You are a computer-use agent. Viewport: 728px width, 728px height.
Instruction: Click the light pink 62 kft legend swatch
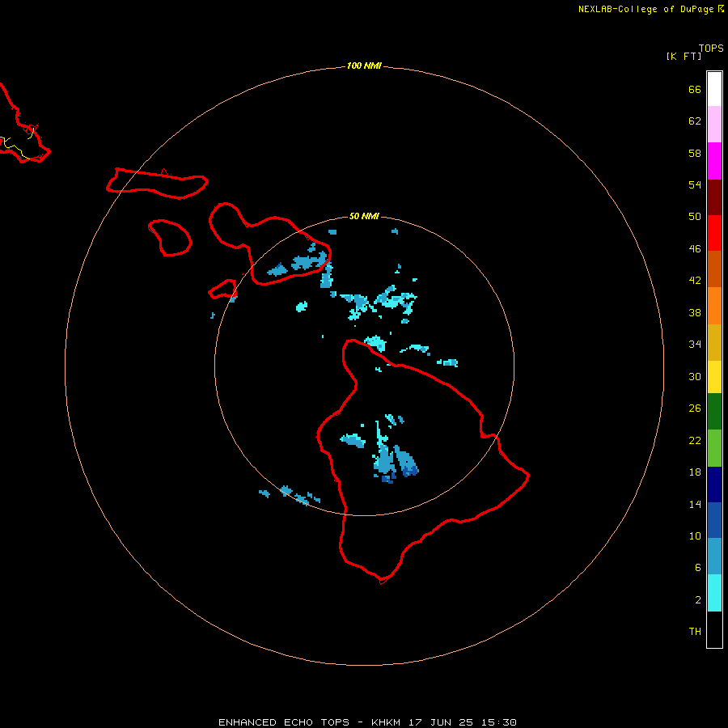[x=714, y=125]
